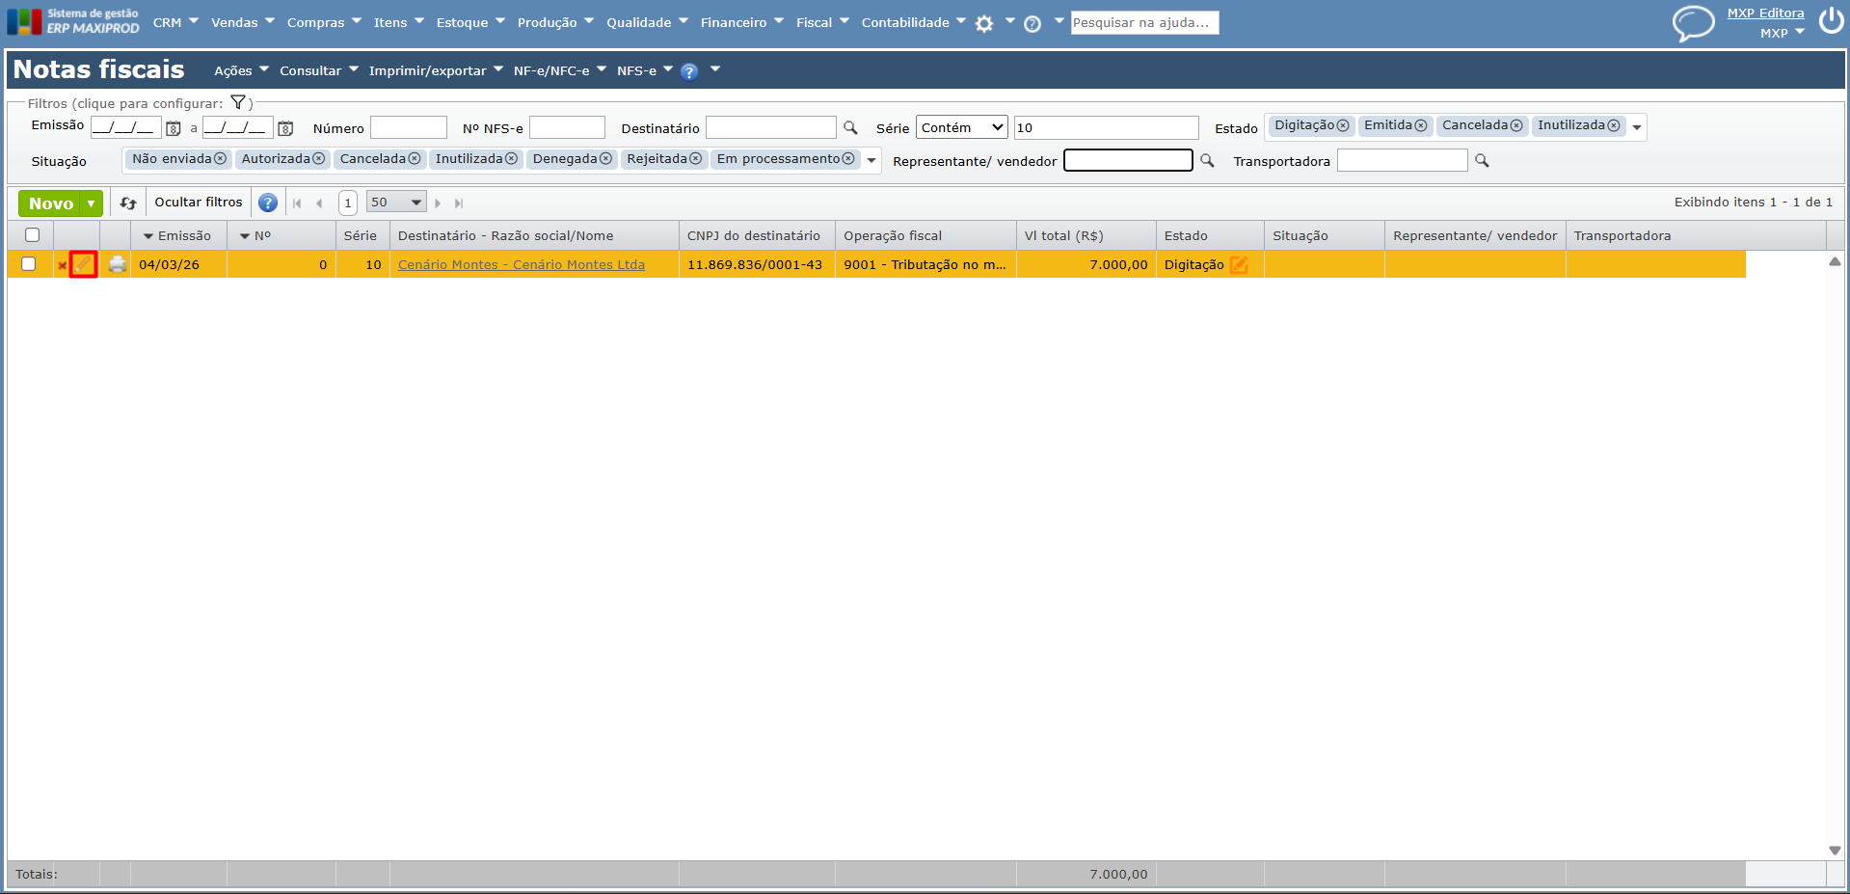Open the Vendas menu
The image size is (1850, 894).
pos(243,22)
